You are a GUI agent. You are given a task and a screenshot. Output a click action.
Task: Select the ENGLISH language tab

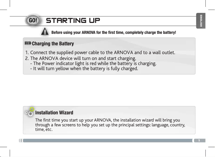pos(201,21)
